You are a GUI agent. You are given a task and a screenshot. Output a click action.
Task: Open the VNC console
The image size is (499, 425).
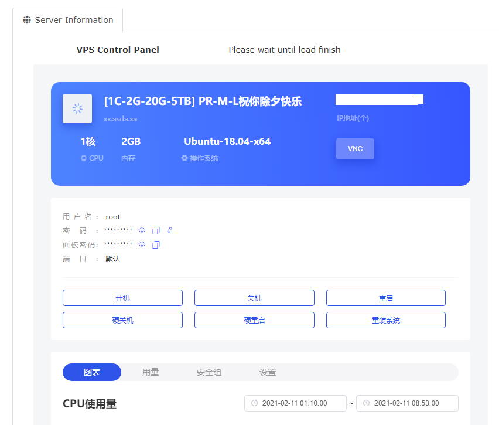(x=355, y=149)
